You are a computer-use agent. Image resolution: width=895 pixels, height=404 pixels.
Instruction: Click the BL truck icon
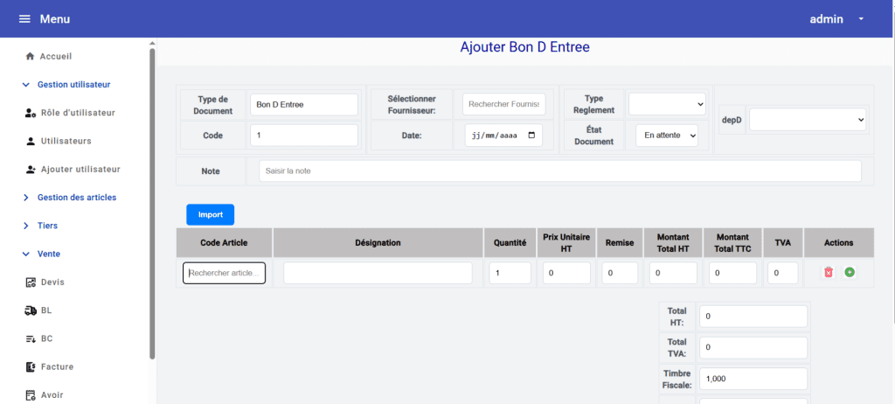pyautogui.click(x=31, y=310)
